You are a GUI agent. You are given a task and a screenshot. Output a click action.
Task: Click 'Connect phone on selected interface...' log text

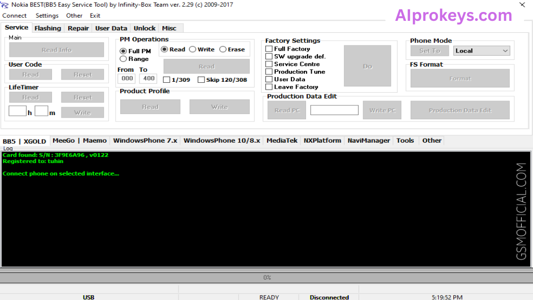click(61, 173)
